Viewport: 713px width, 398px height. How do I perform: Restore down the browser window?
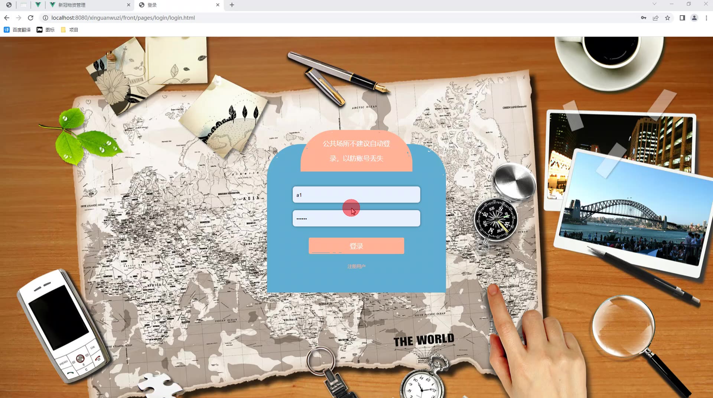(688, 4)
